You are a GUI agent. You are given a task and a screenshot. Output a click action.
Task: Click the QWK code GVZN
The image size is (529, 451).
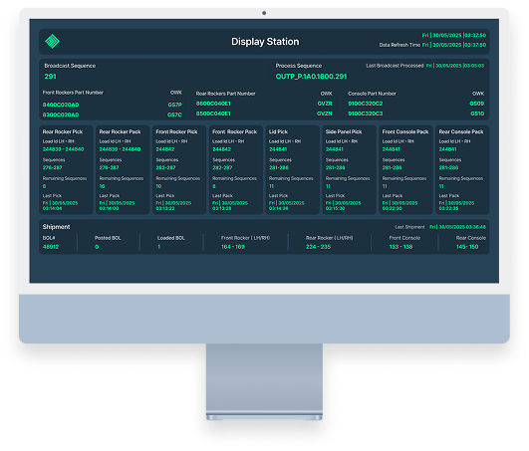click(324, 113)
